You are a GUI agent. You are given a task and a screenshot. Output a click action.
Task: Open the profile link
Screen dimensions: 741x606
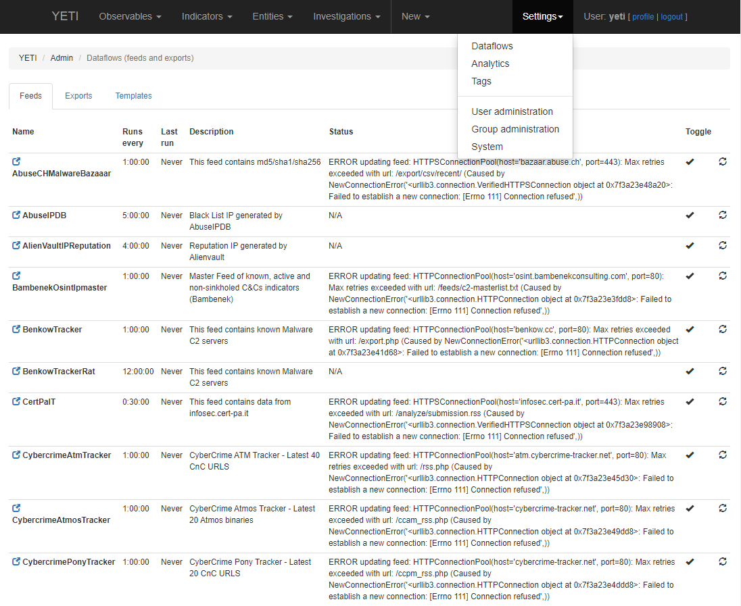[x=643, y=17]
